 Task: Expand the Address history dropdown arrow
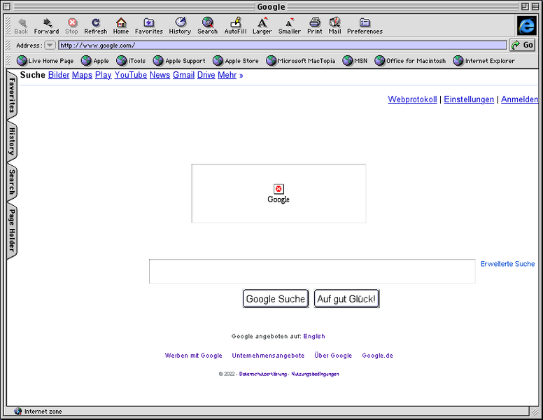click(x=50, y=45)
